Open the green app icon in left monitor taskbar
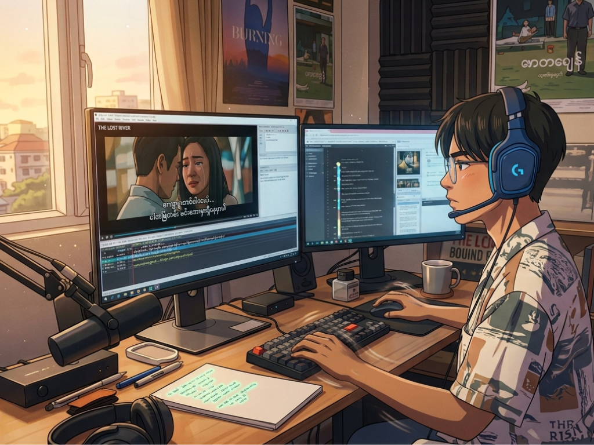Screen dimensions: 594x445 click(x=150, y=289)
